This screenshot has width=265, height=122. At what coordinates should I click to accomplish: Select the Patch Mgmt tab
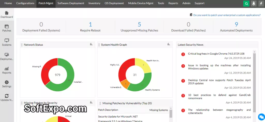coord(46,3)
